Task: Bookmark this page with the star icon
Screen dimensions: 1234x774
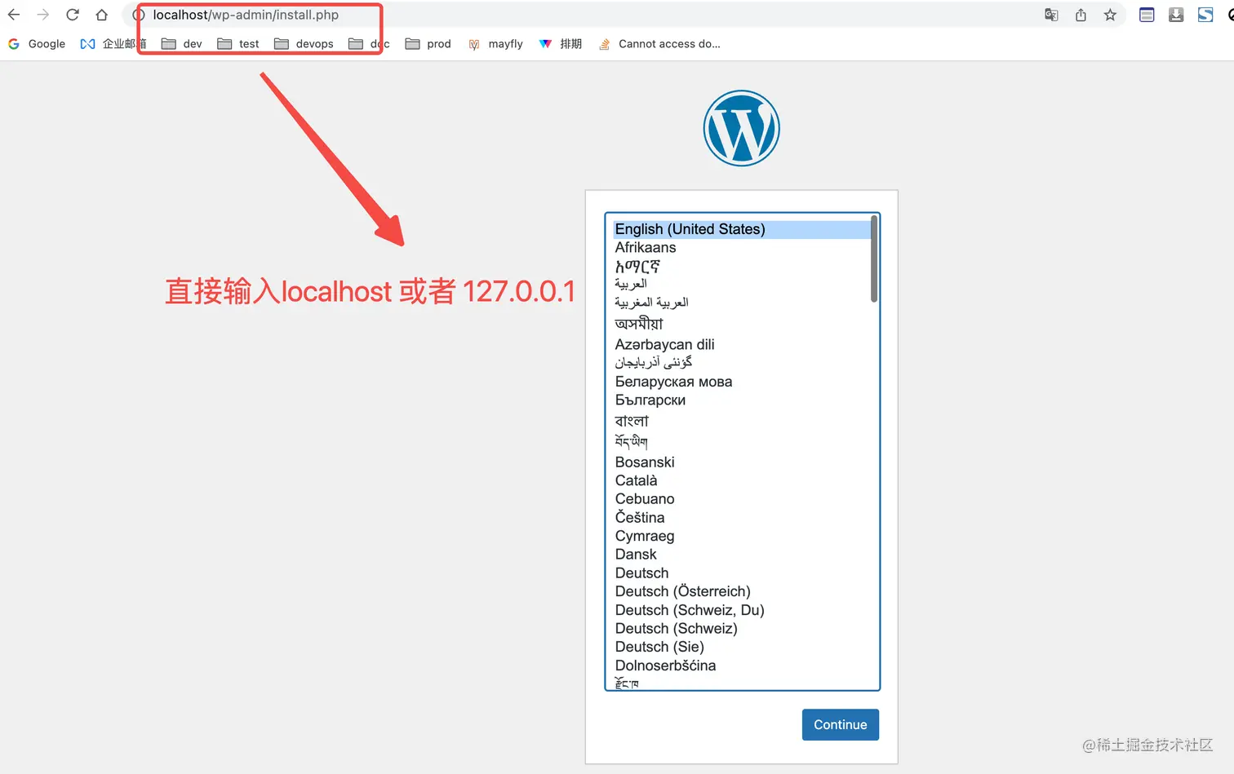Action: 1110,15
